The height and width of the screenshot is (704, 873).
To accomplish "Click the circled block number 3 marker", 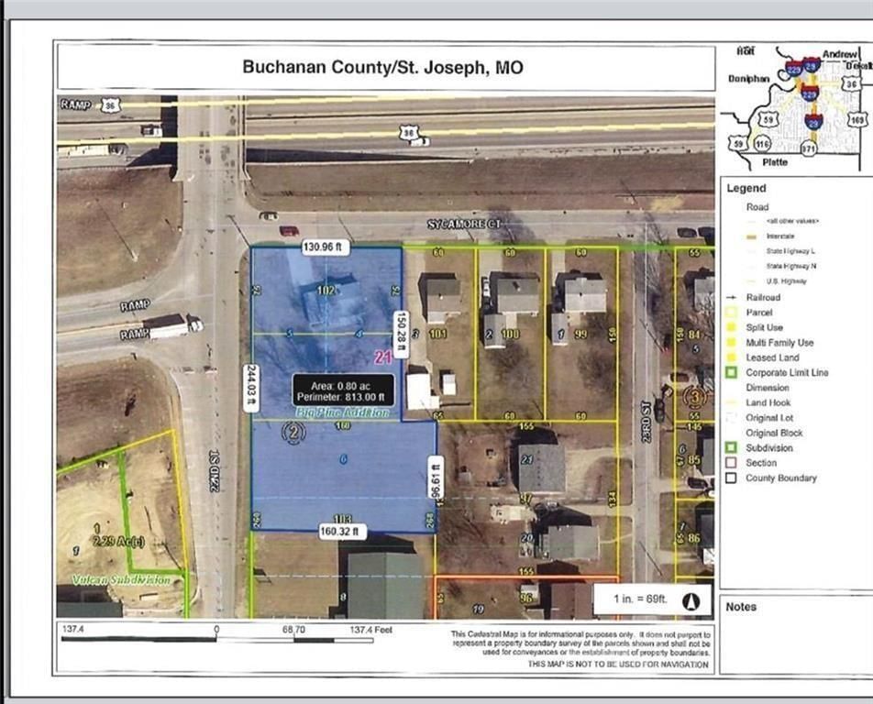I will pos(694,397).
